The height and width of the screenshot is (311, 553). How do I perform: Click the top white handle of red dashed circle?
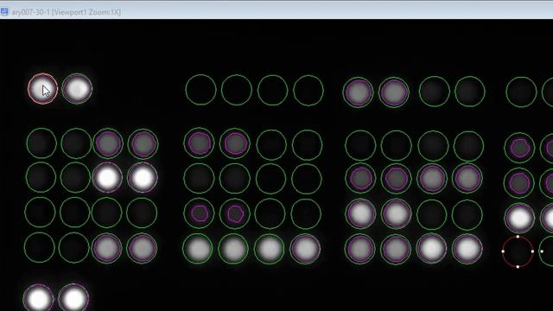(518, 237)
